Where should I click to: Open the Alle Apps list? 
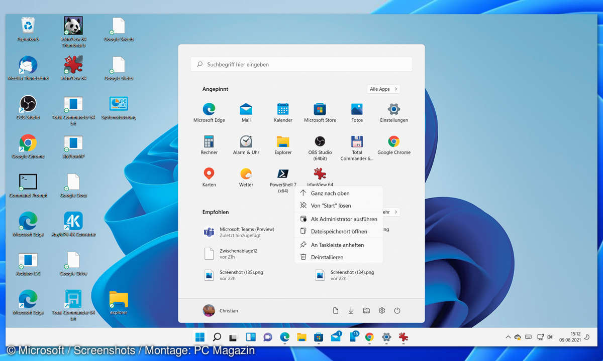click(383, 89)
